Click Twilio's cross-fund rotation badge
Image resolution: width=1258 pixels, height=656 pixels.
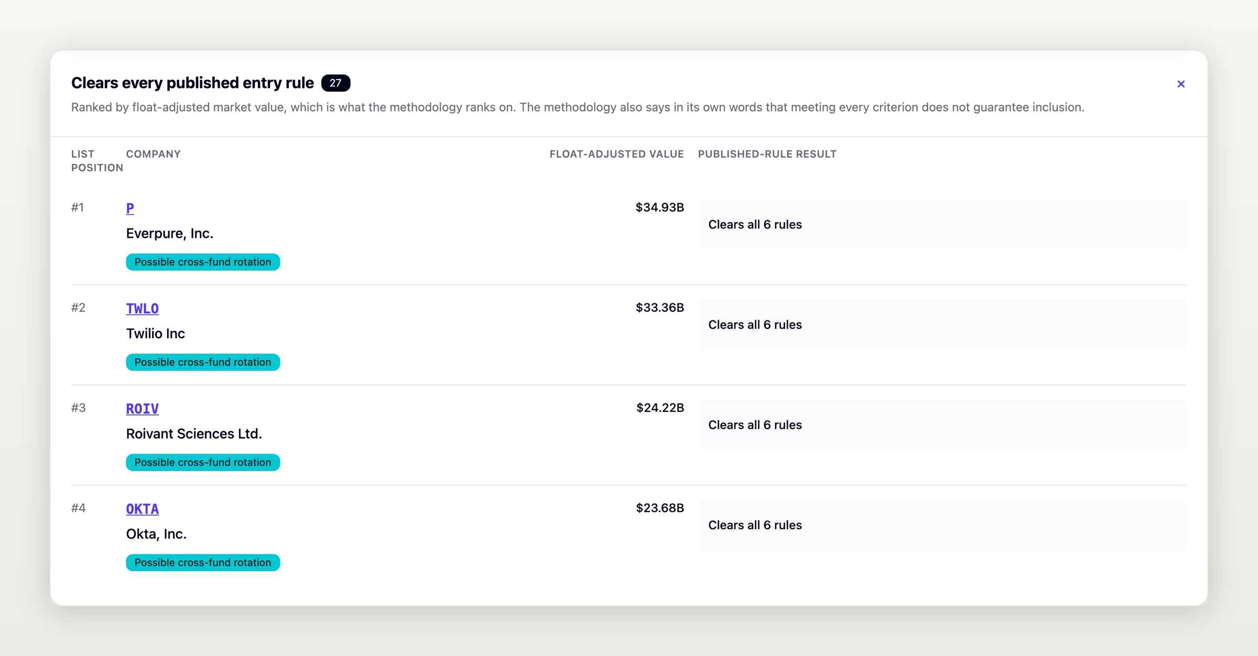point(203,362)
